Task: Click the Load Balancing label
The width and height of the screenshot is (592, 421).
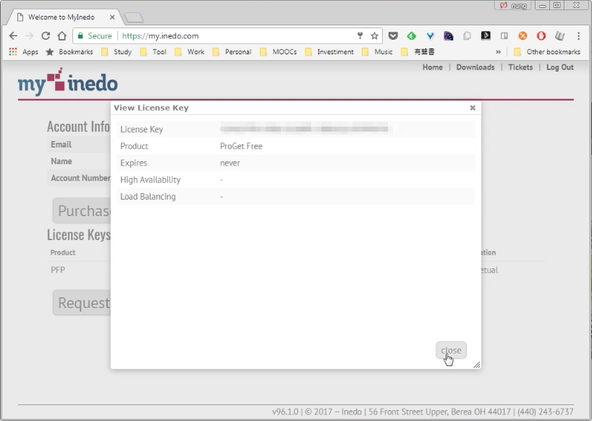Action: point(148,197)
